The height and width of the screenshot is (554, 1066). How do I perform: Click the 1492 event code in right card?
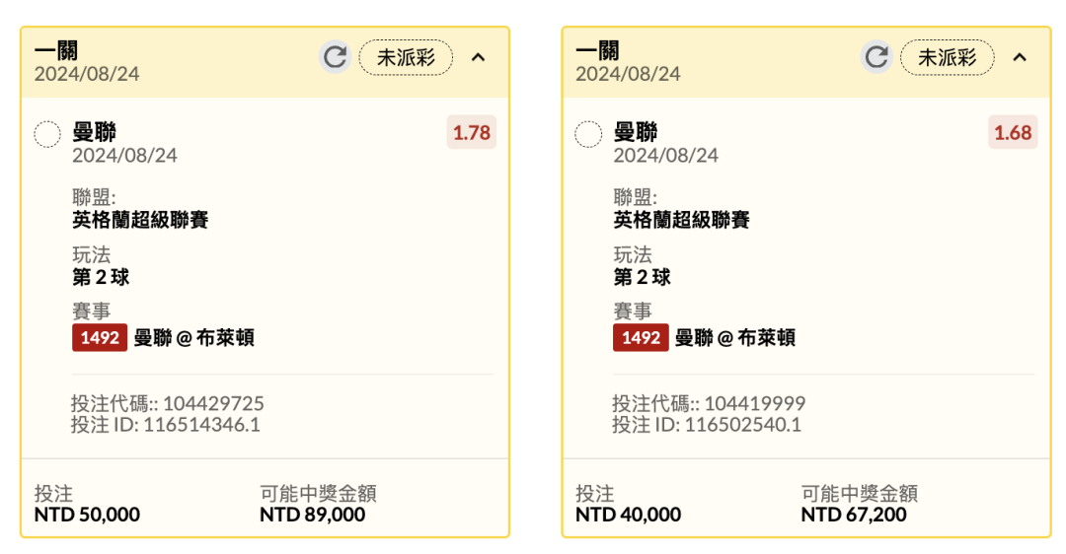[641, 338]
